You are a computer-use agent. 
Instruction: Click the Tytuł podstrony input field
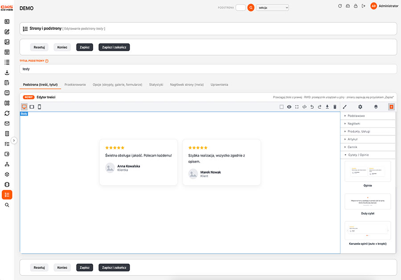(x=208, y=69)
